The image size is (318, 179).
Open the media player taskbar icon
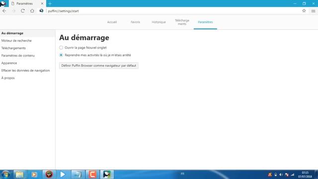[34, 175]
